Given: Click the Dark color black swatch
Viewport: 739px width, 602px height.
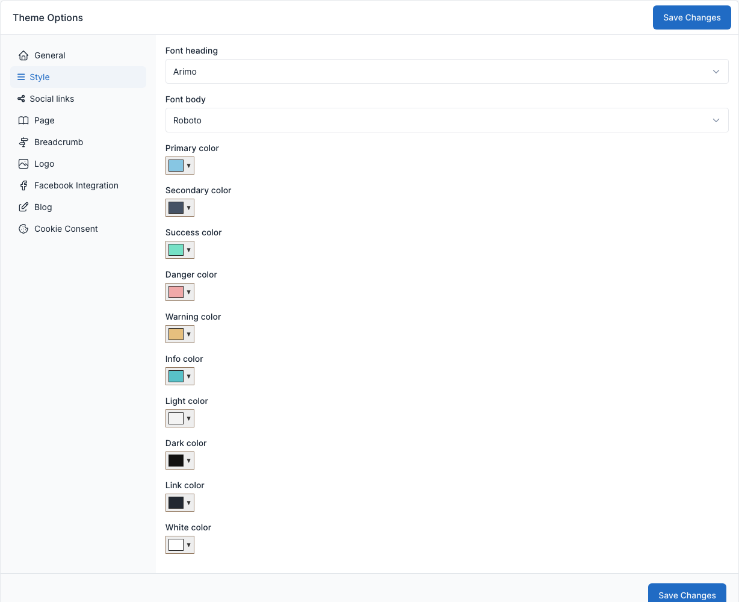Looking at the screenshot, I should [176, 461].
